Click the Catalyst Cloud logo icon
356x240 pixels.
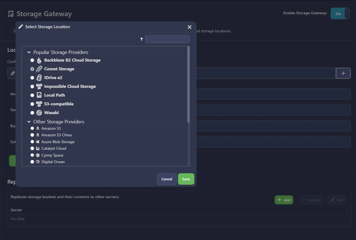38,148
